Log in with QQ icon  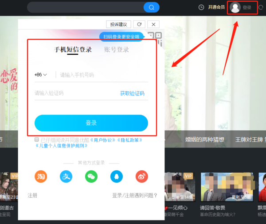coord(117,176)
